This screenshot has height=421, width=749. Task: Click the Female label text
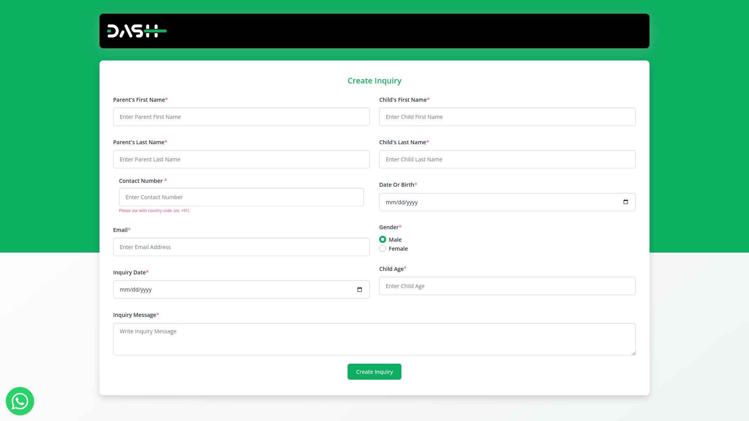(x=398, y=249)
